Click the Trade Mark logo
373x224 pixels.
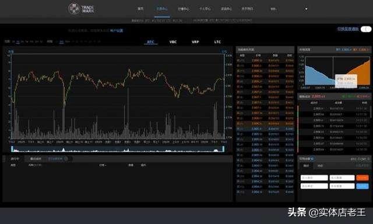coord(81,9)
